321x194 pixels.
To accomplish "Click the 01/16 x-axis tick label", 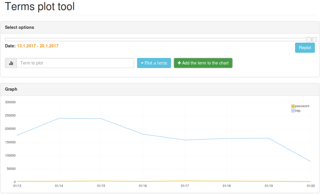I will (x=143, y=186).
